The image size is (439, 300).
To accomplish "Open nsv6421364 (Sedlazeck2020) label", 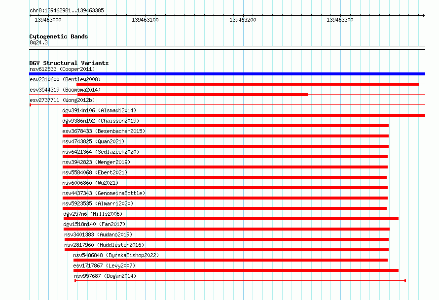I will click(101, 152).
